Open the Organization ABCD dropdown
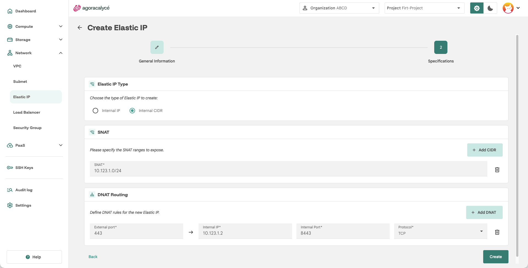Viewport: 528px width, 268px height. pos(339,8)
